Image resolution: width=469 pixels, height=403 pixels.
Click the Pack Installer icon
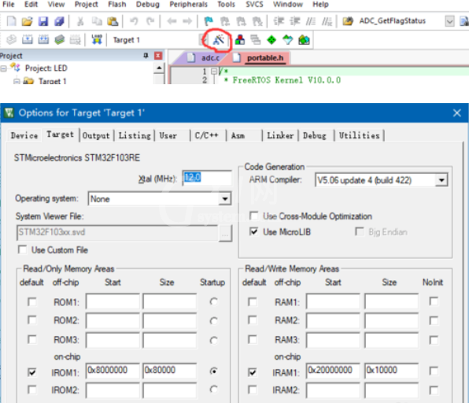[304, 40]
